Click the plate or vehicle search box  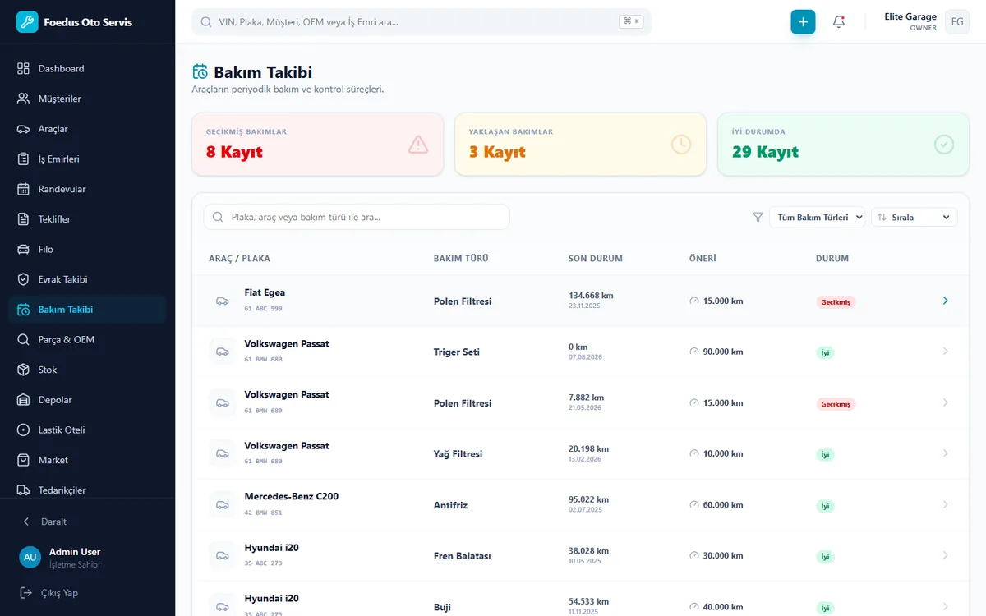(357, 218)
